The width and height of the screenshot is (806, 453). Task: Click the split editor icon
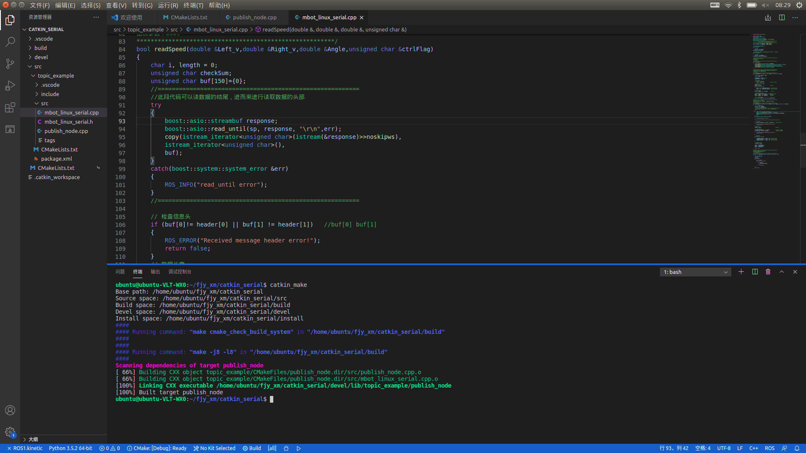[782, 18]
